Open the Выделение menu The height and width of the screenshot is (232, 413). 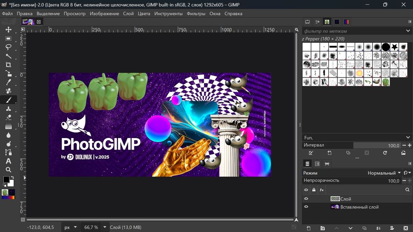48,14
